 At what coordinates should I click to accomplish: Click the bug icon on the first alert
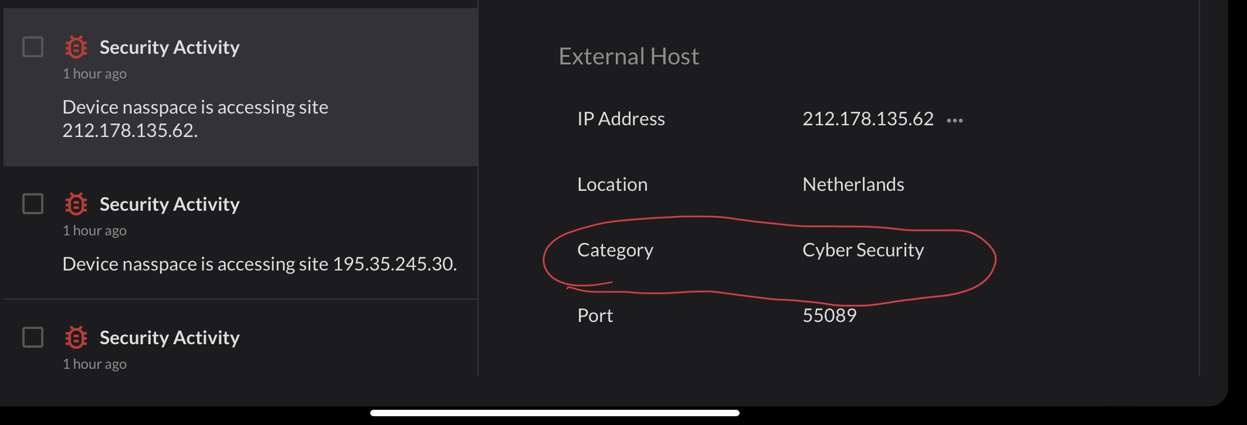pos(76,47)
